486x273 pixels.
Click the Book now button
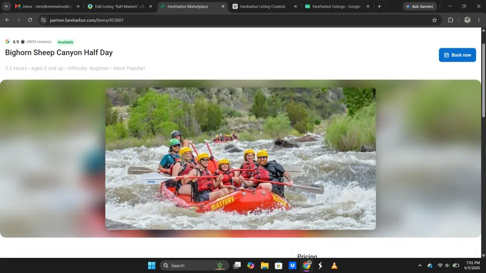coord(457,55)
